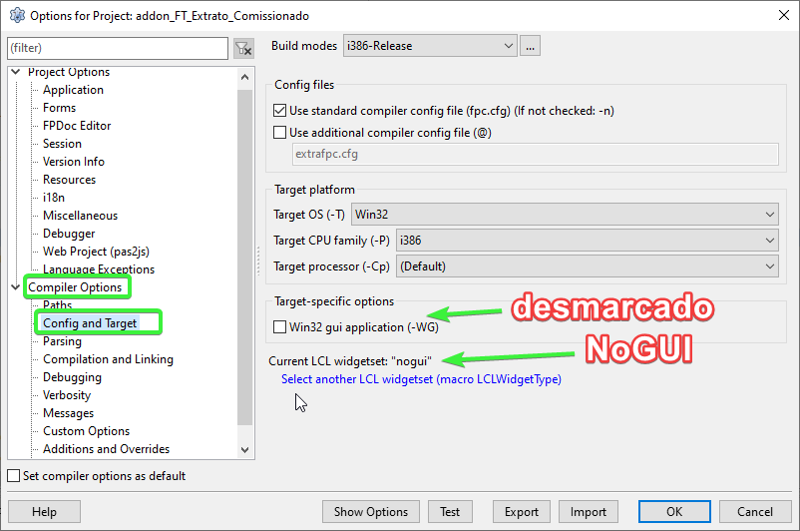Screen dimensions: 800x531
Task: Open the Session options page
Action: click(x=62, y=144)
